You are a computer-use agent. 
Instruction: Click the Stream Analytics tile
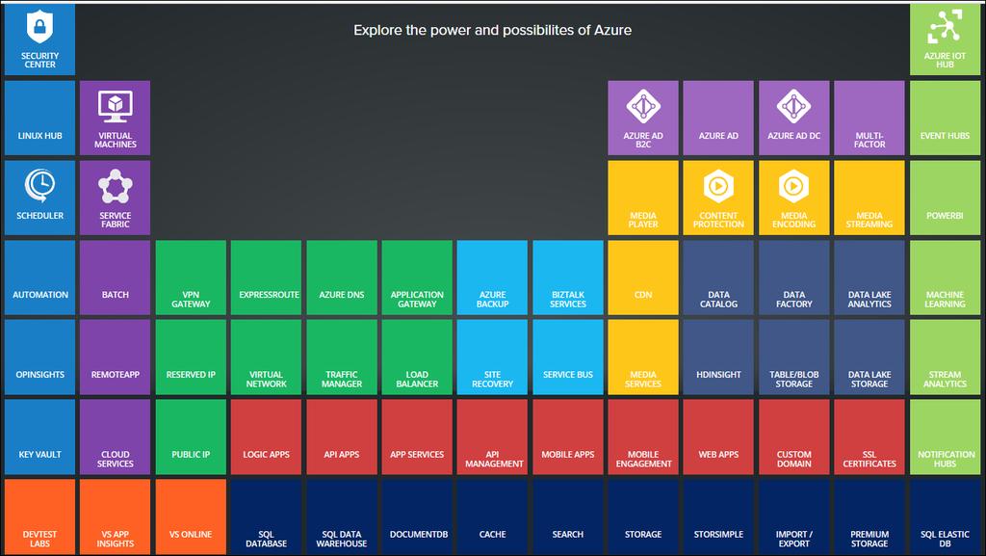(946, 357)
